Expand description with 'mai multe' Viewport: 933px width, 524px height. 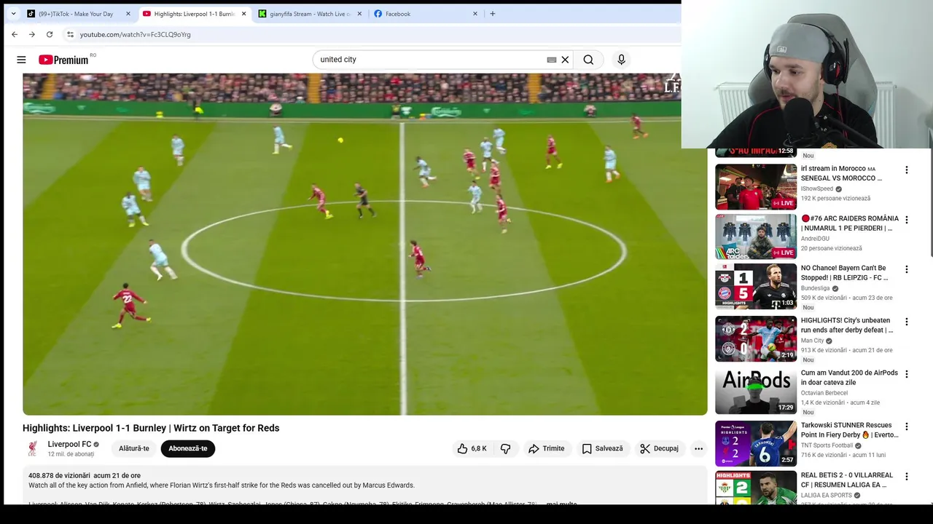click(561, 504)
